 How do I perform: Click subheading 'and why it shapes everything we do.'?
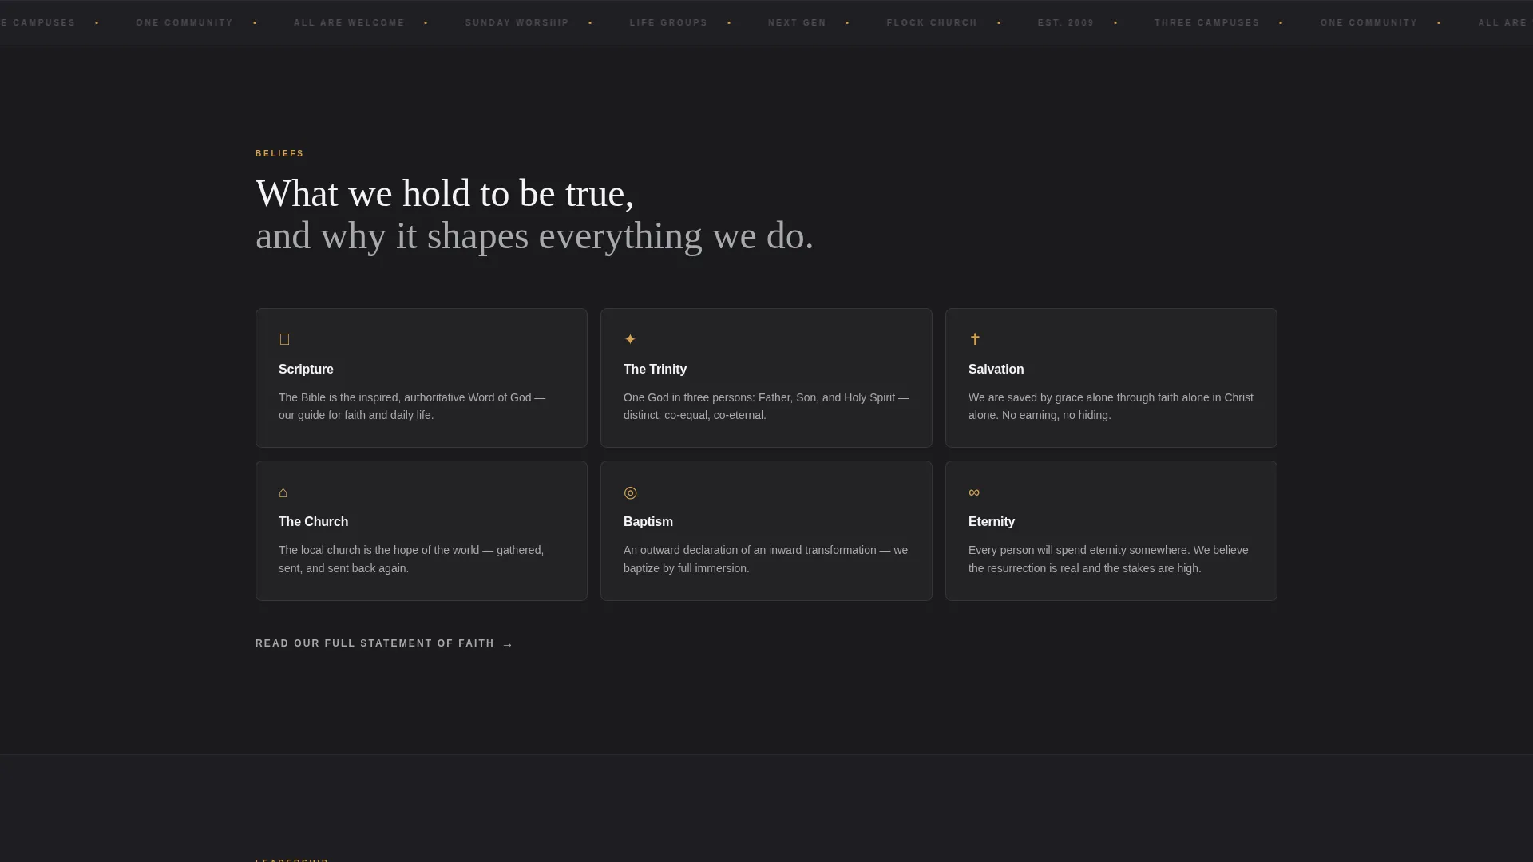pos(534,236)
